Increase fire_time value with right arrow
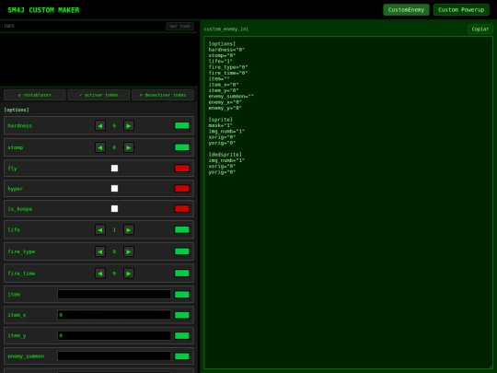497x373 pixels. [x=128, y=274]
